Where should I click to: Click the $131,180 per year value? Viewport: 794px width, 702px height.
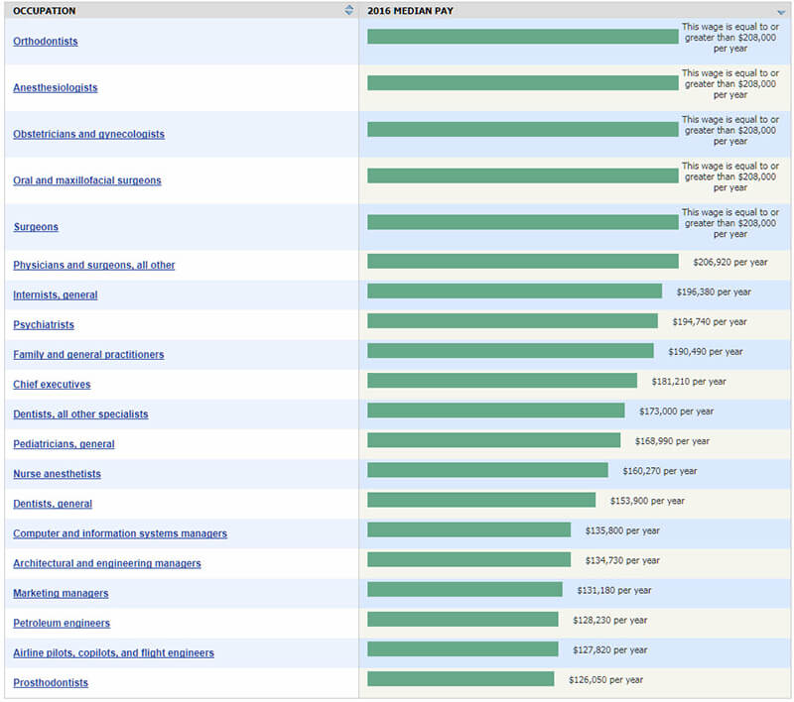click(613, 590)
